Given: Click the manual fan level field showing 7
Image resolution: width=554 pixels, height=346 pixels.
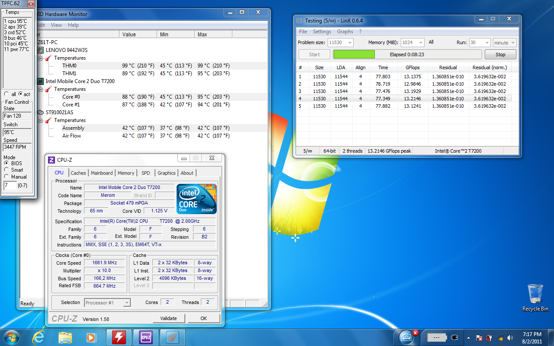Looking at the screenshot, I should click(x=10, y=186).
